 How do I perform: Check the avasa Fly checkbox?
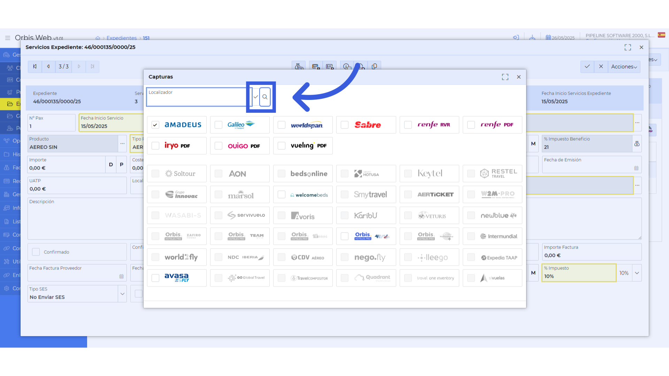tap(155, 278)
